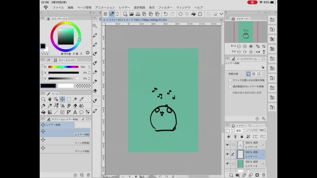Screen dimensions: 317x178
Task: Click the Transform icon in command bar
Action: (200, 14)
